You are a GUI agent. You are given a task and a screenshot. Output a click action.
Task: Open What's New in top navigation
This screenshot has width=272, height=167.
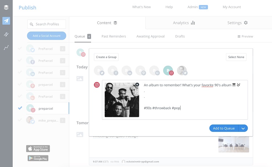point(141,7)
